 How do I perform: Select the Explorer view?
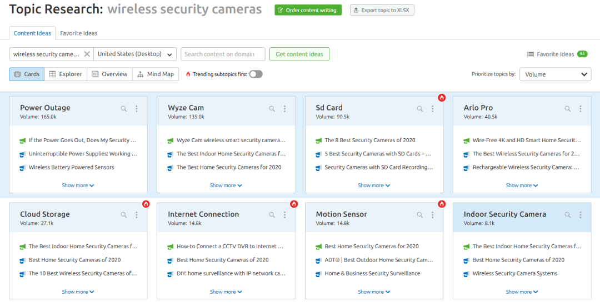click(x=66, y=74)
